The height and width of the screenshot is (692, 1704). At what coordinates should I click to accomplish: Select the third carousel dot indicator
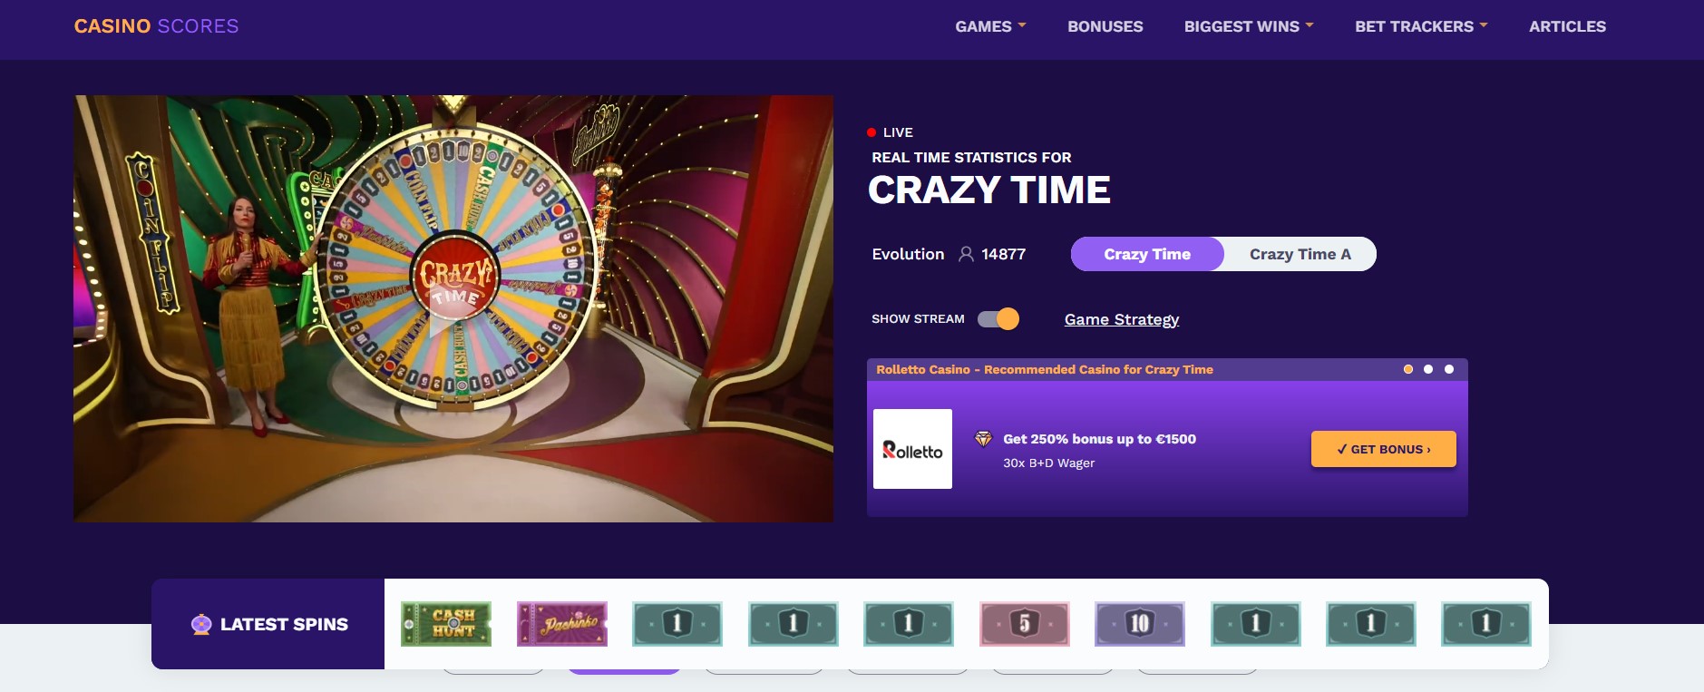pos(1449,369)
